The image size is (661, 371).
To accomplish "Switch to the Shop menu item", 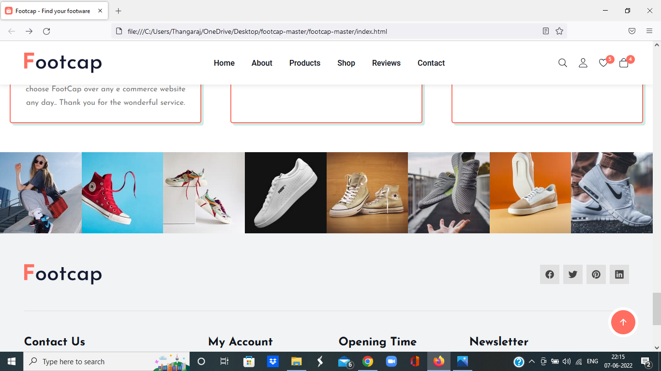I will tap(346, 63).
